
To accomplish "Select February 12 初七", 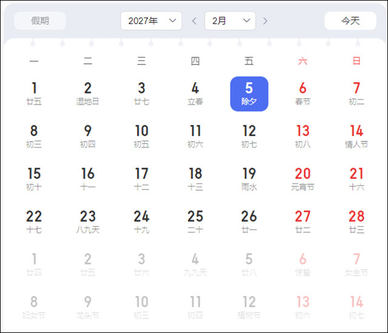I will (249, 137).
